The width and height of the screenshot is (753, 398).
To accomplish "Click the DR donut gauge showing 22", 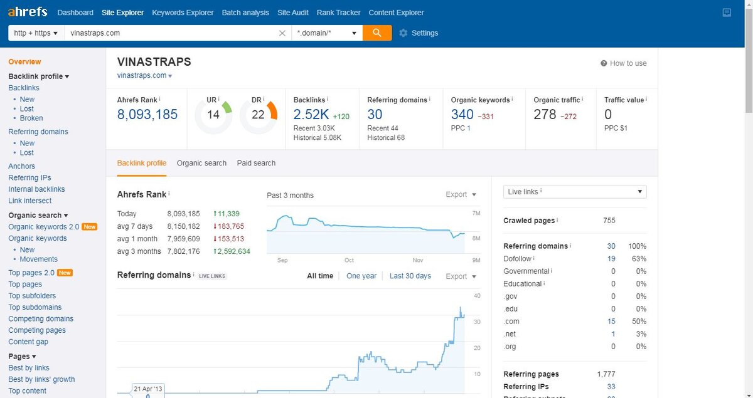I will coord(259,115).
